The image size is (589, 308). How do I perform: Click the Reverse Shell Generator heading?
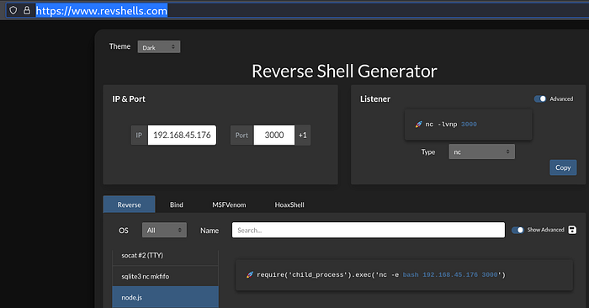344,72
